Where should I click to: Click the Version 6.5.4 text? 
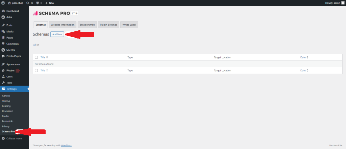(x=336, y=146)
